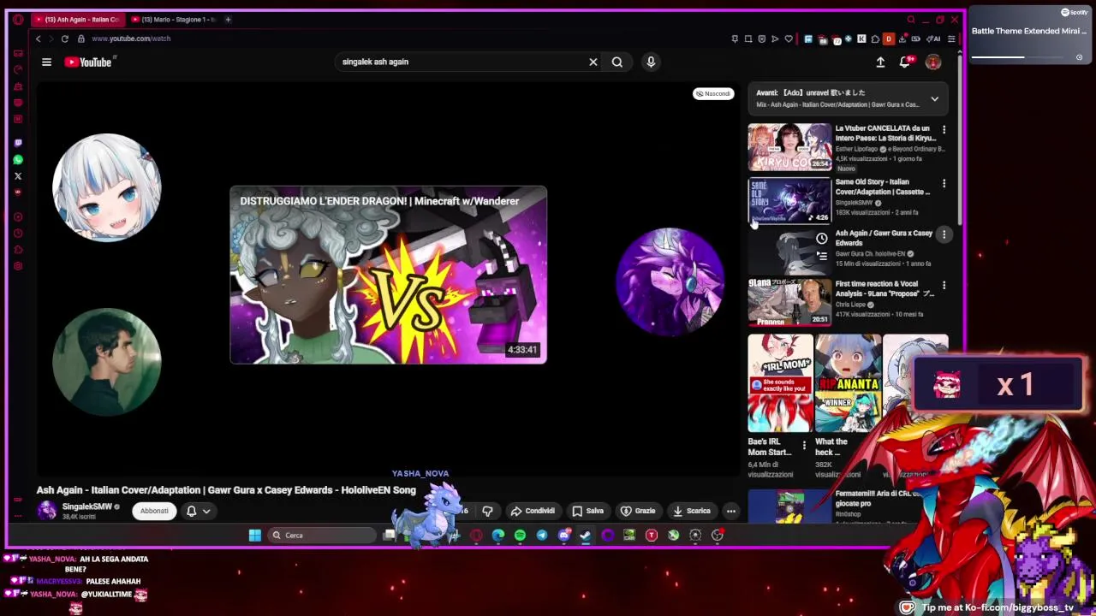This screenshot has width=1096, height=616.
Task: Switch to the 'Ash Again - Italian Co' tab
Action: 77,19
